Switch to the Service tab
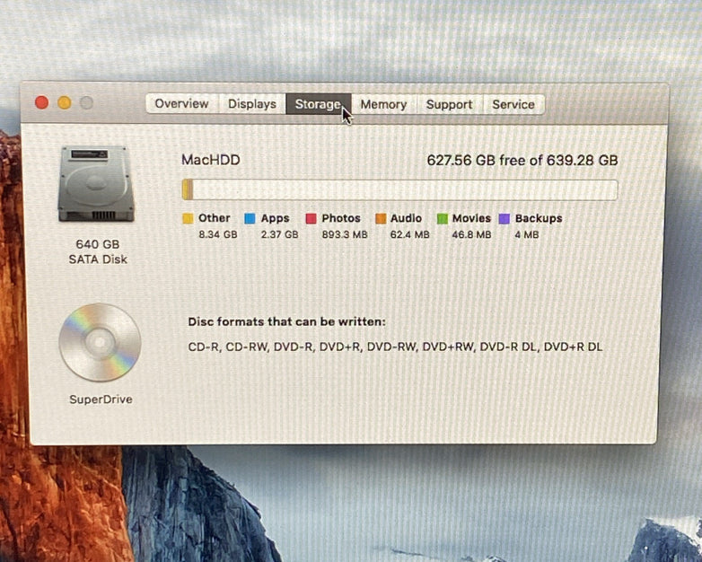Image resolution: width=702 pixels, height=562 pixels. [513, 104]
